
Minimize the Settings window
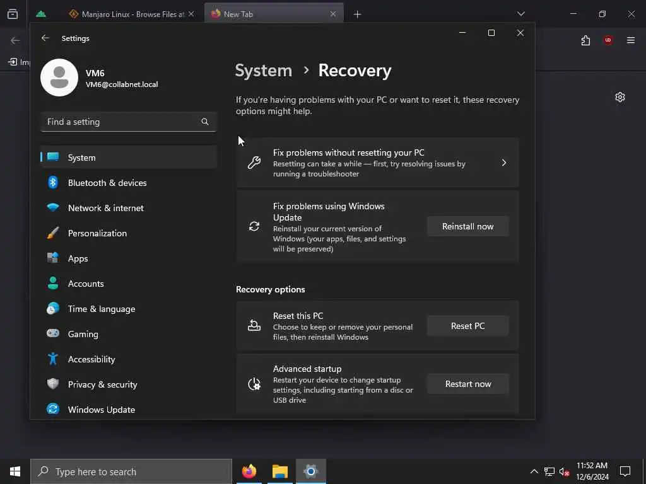(x=462, y=33)
